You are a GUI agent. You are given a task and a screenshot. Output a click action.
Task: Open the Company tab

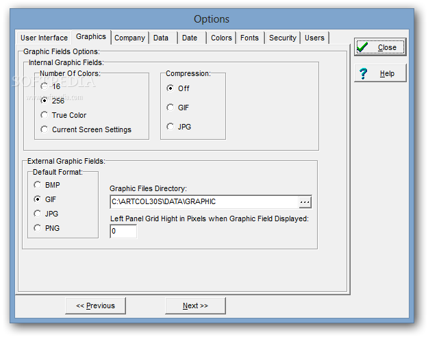coord(129,38)
